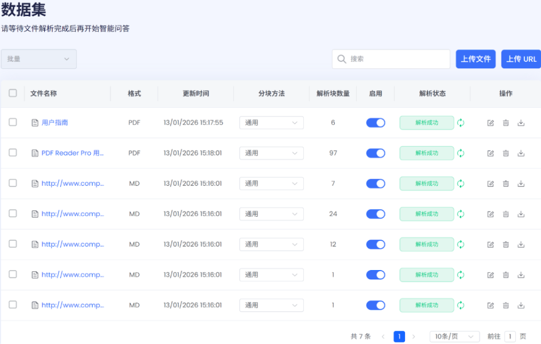The width and height of the screenshot is (541, 344).
Task: Click the document icon beside 用户指南
Action: [x=35, y=123]
